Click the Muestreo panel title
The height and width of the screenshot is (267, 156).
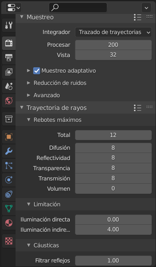(x=40, y=17)
